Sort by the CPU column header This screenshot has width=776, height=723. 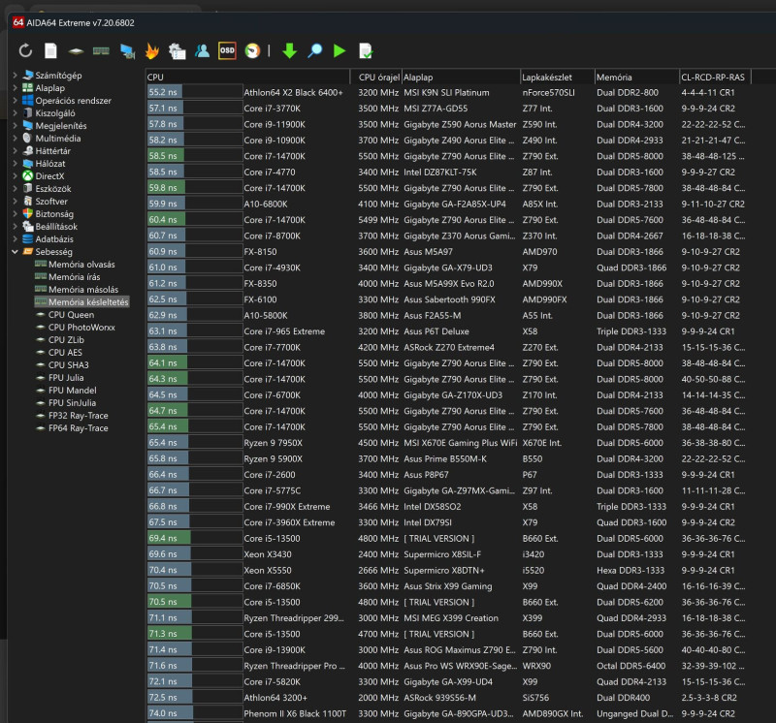pyautogui.click(x=248, y=78)
